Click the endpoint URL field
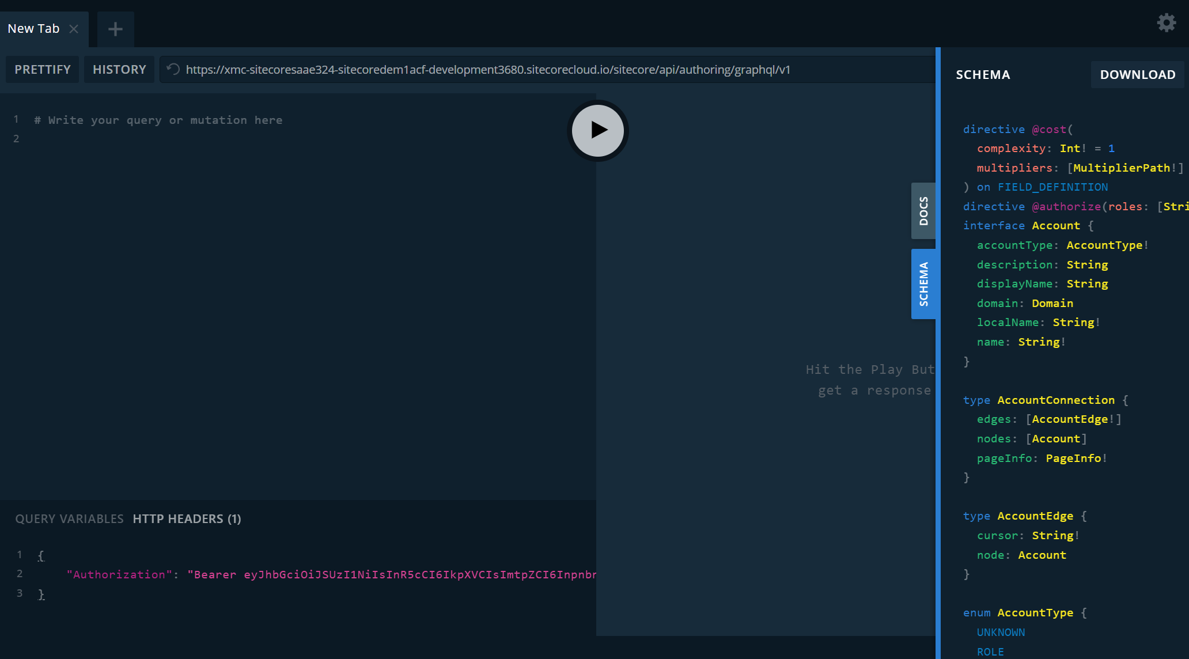This screenshot has height=659, width=1189. 547,70
